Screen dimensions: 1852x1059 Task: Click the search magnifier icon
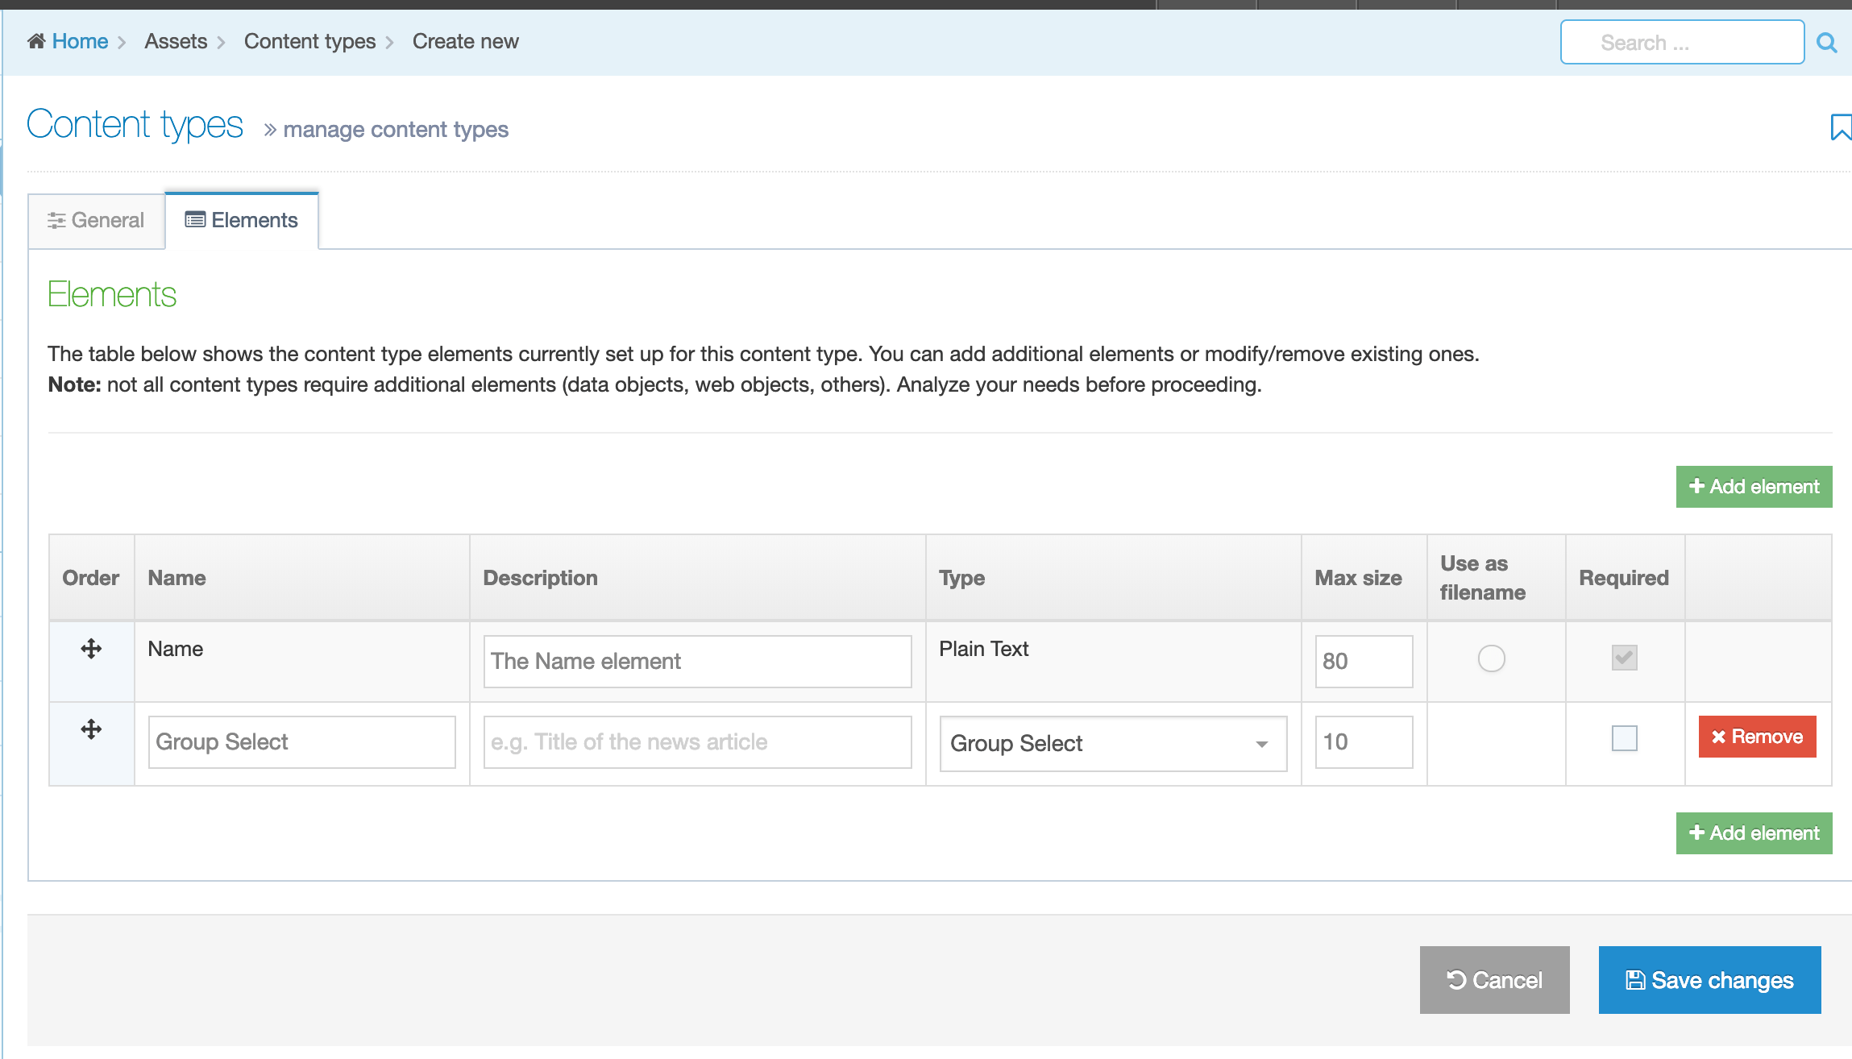point(1826,43)
